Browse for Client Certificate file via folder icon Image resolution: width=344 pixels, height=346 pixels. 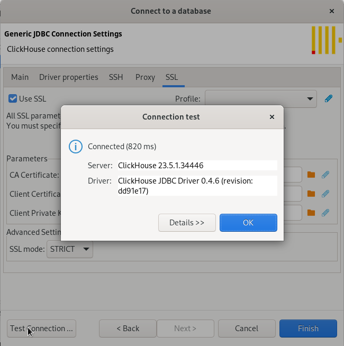[x=311, y=194]
